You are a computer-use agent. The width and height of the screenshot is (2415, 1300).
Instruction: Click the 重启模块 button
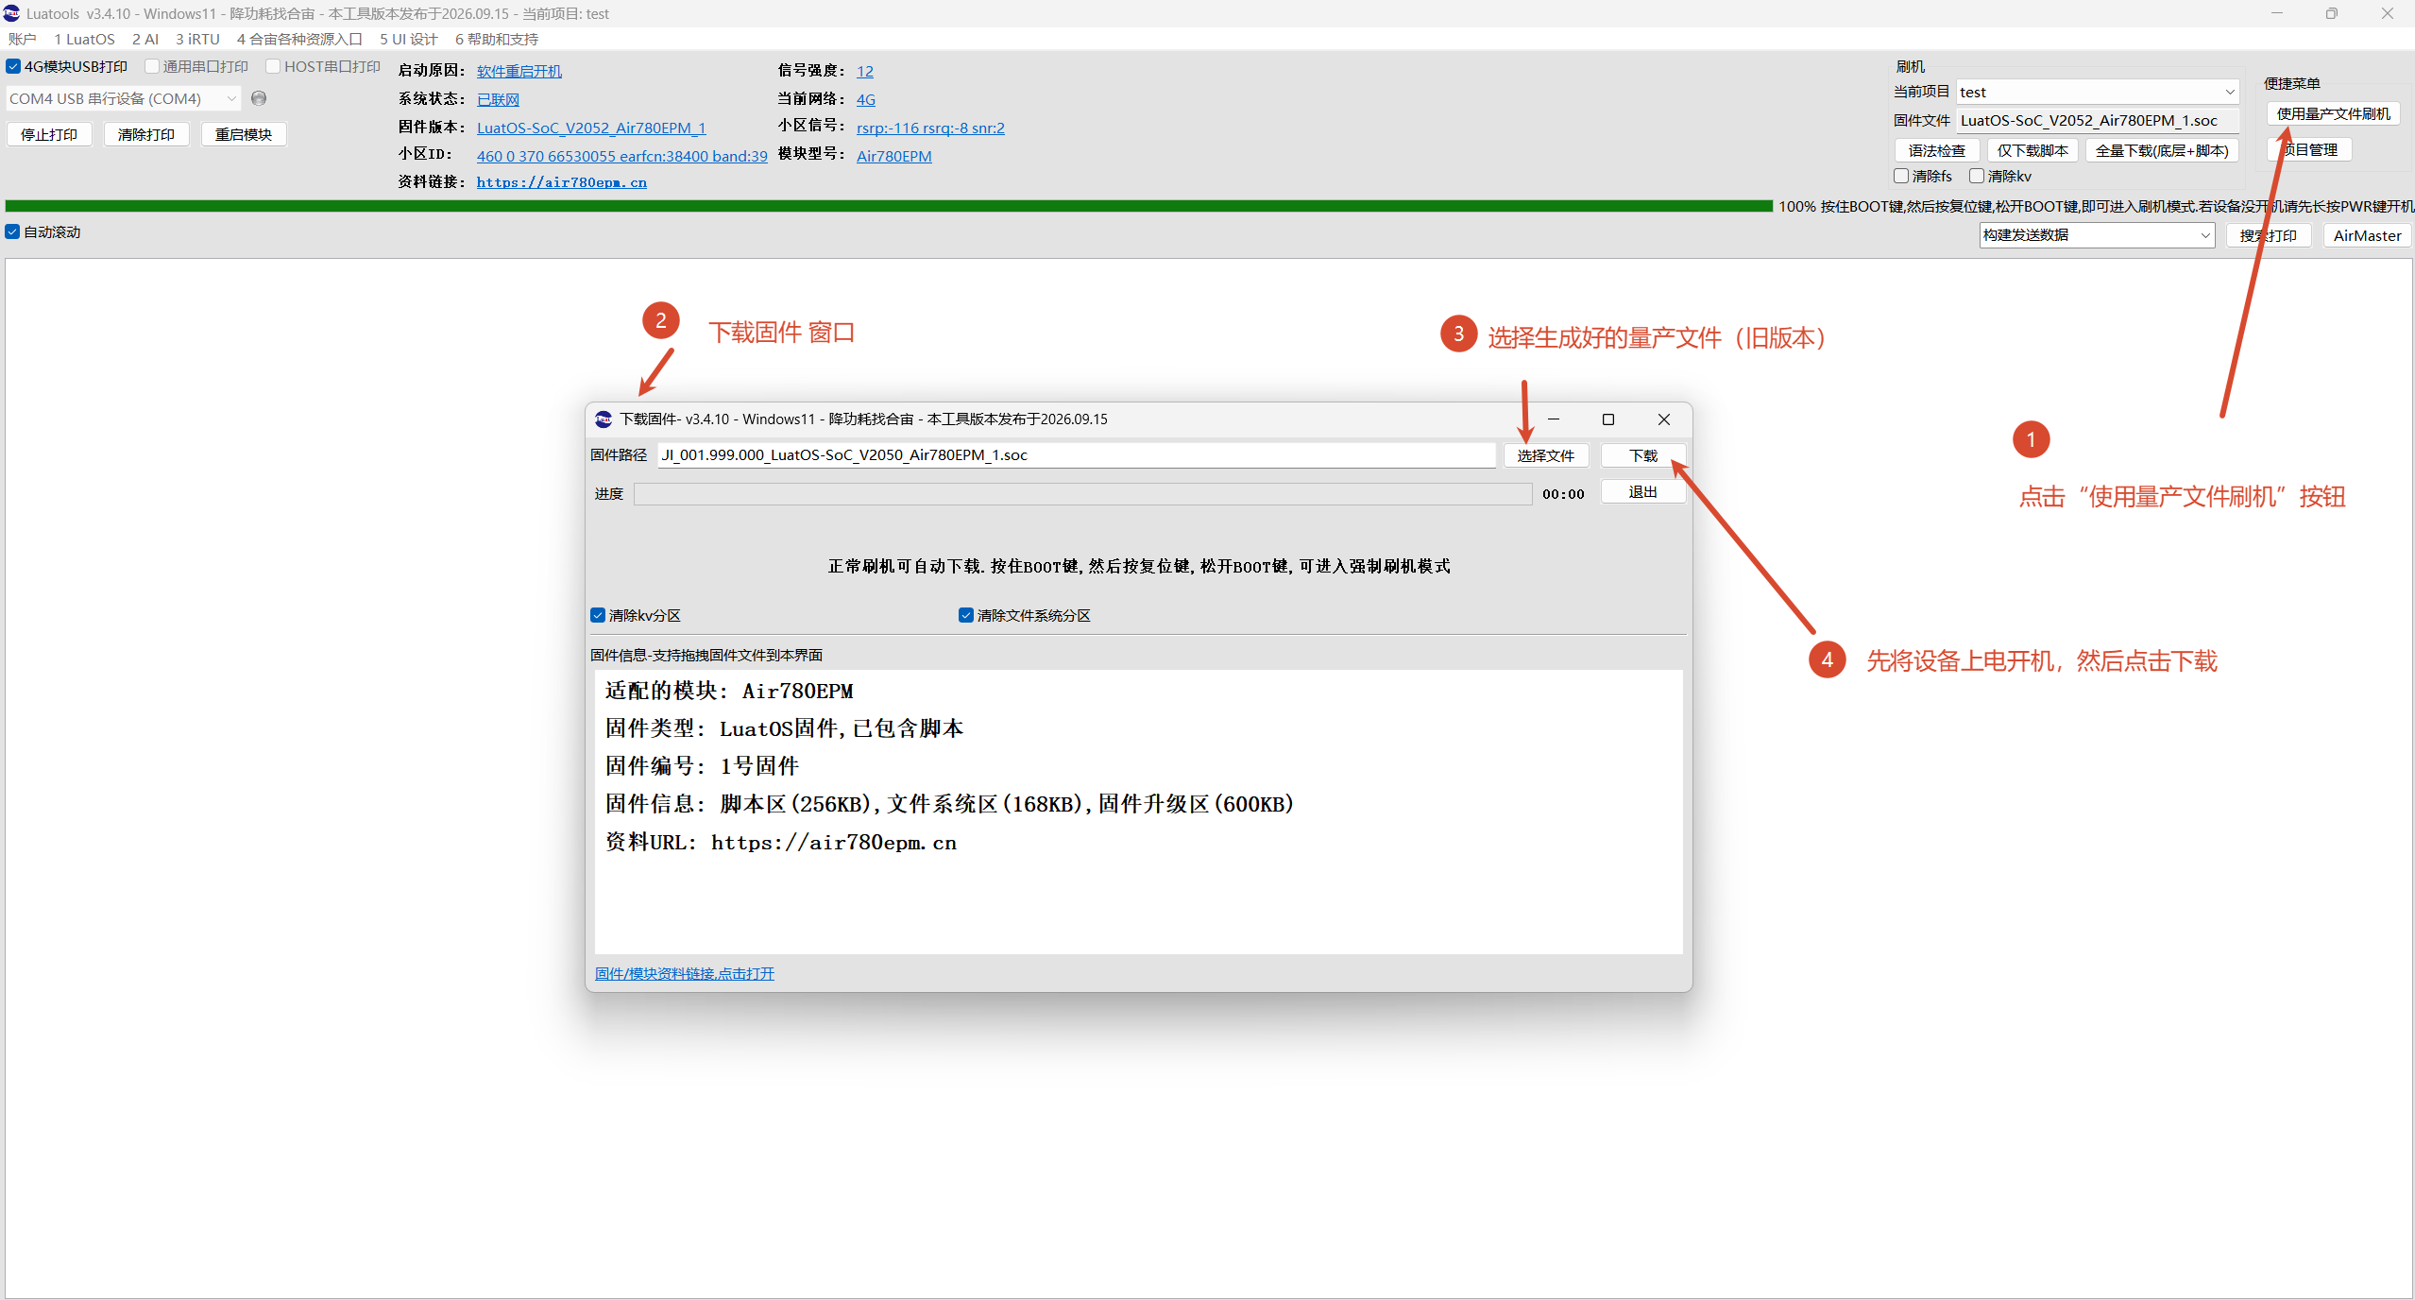point(244,134)
